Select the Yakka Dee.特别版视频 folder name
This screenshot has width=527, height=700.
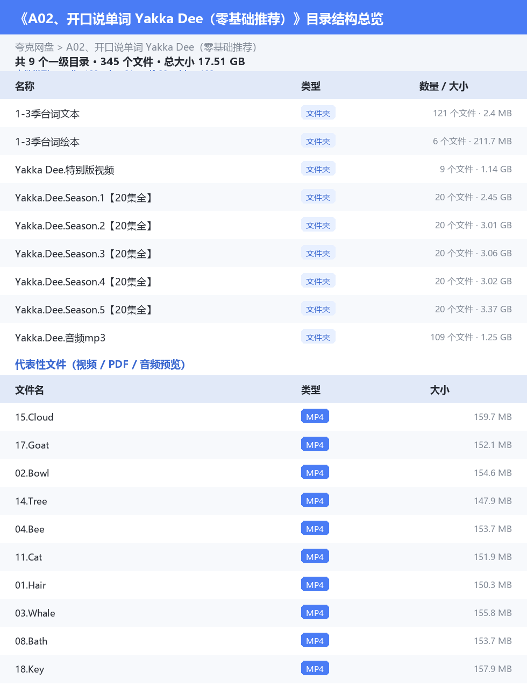pyautogui.click(x=65, y=170)
